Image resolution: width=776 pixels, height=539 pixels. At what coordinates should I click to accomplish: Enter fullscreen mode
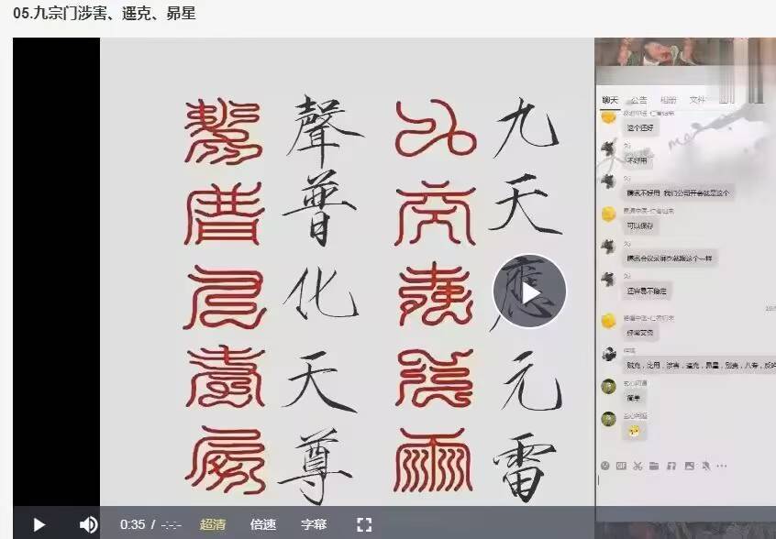pyautogui.click(x=364, y=524)
